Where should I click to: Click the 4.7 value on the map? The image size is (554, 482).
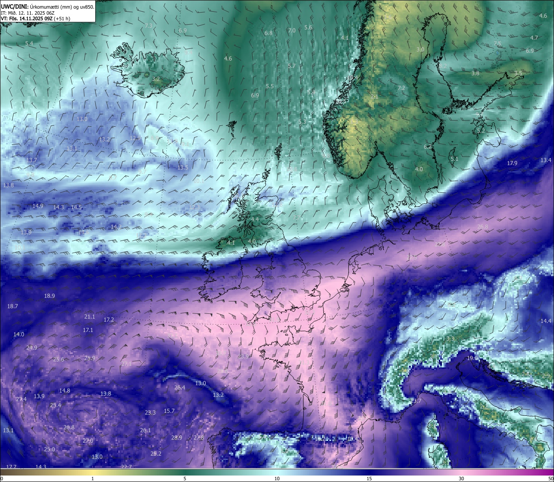(534, 38)
